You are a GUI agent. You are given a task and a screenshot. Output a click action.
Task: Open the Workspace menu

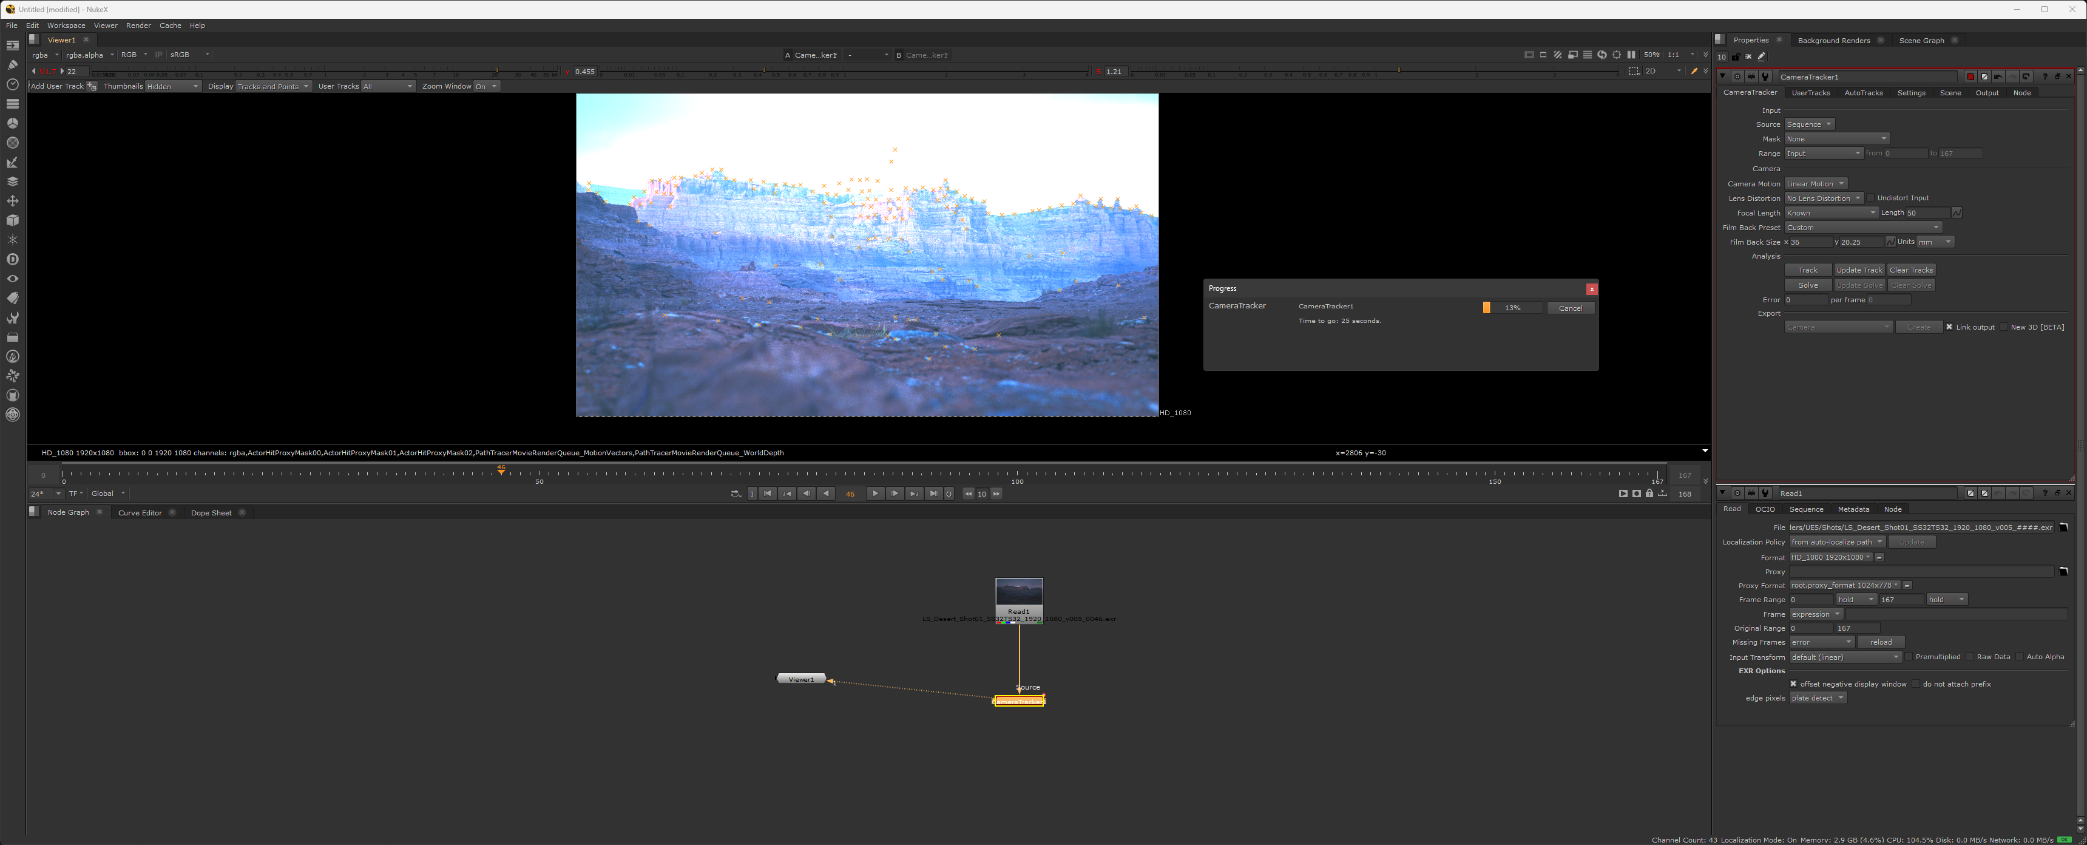[66, 25]
